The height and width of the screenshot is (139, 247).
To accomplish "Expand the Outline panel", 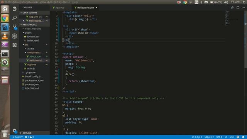I will pyautogui.click(x=34, y=133).
